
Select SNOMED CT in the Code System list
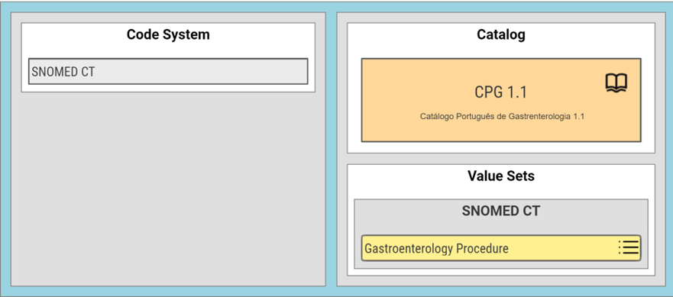(168, 71)
